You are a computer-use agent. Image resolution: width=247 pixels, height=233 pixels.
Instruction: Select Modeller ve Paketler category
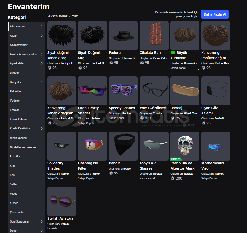(26, 147)
